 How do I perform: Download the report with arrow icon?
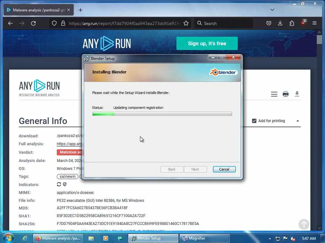pos(297,94)
